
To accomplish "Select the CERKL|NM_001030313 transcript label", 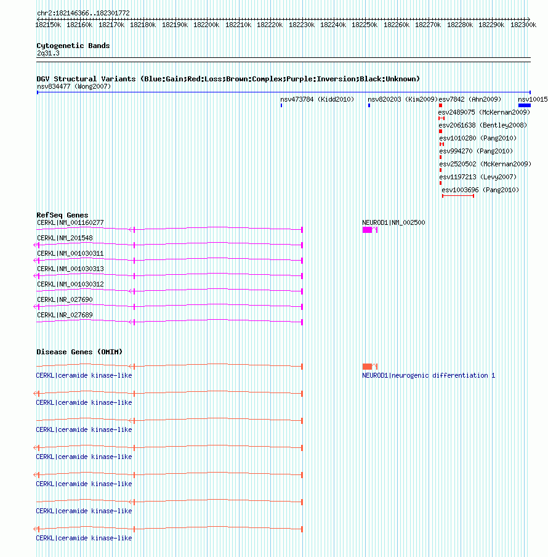I will pos(70,269).
